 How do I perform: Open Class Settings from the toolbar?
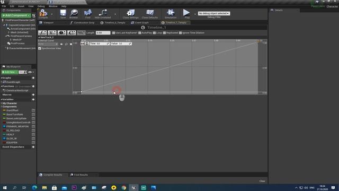pos(130,14)
